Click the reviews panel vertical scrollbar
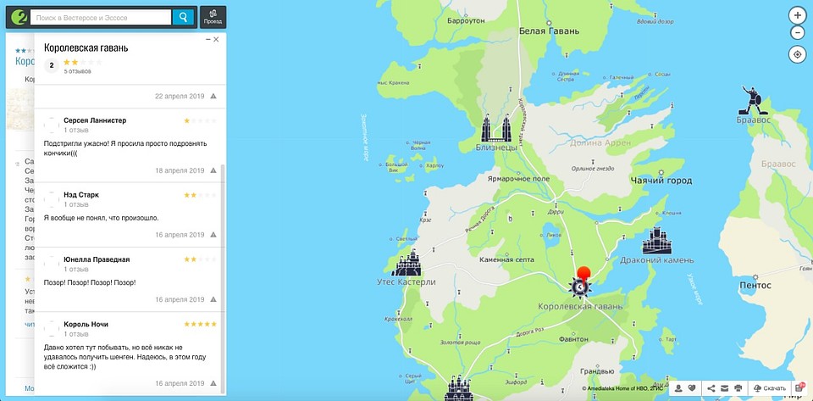Image resolution: width=813 pixels, height=401 pixels. tap(224, 278)
